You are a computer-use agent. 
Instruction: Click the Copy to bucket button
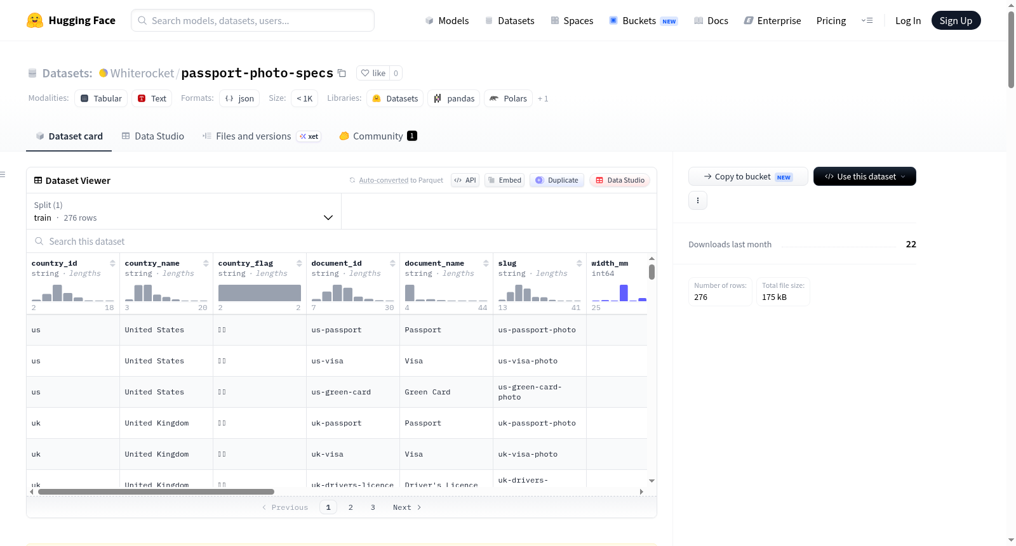748,176
